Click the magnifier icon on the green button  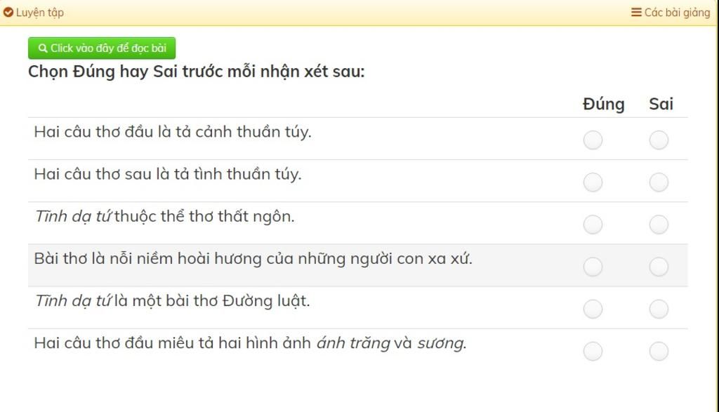[43, 48]
